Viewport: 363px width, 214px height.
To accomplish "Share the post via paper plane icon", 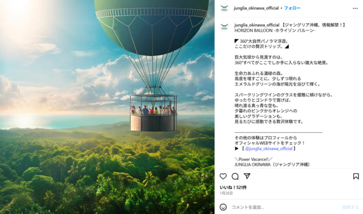I will [x=247, y=176].
